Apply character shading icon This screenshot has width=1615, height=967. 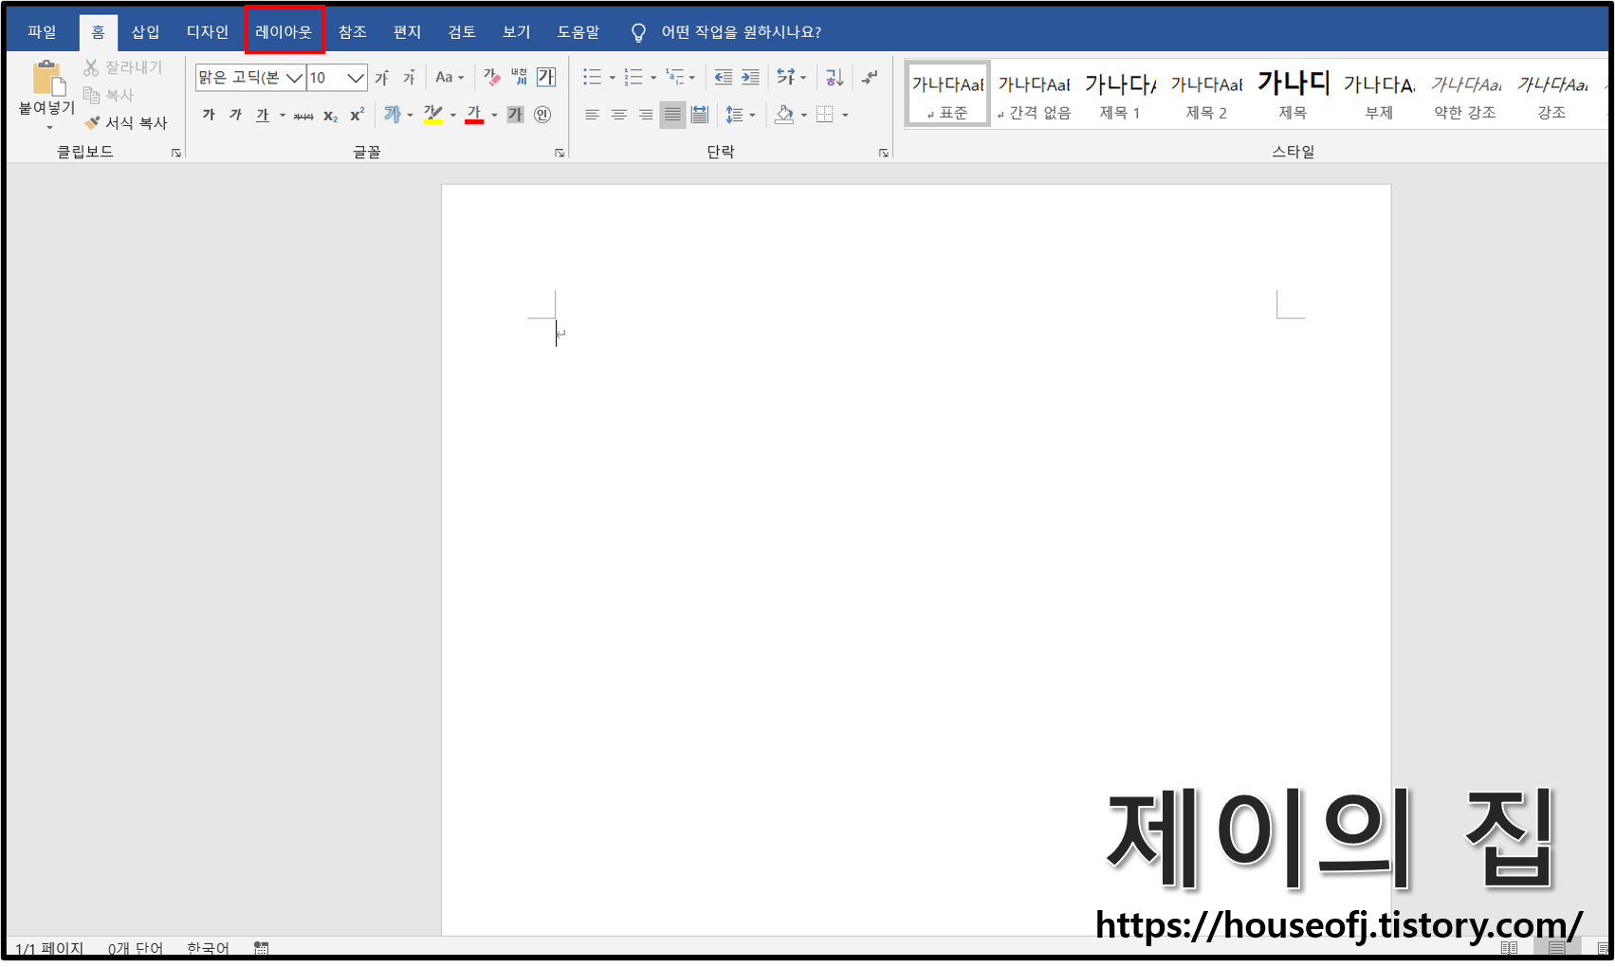click(515, 115)
